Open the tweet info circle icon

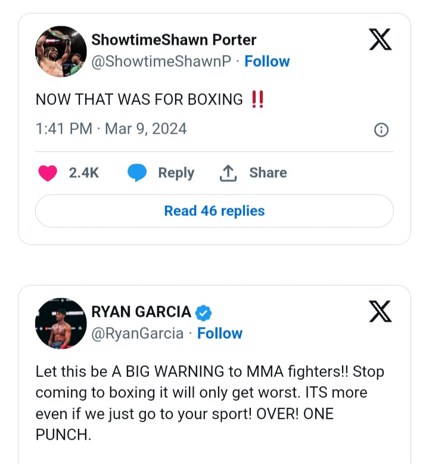381,130
